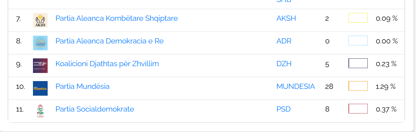Click the dark purple DZH progress bar
Viewport: 416px width, 132px height.
click(358, 63)
